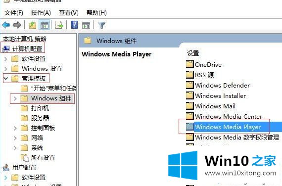Select Windows 组件 in the tree
282x186 pixels.
51,98
